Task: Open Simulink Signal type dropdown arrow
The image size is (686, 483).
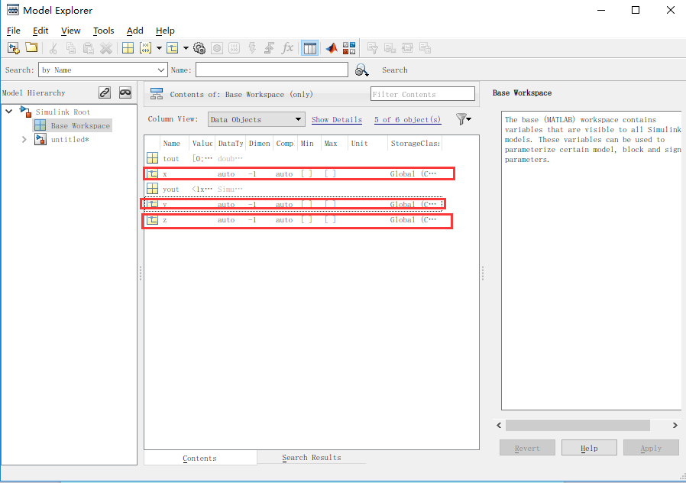Action: click(x=186, y=48)
